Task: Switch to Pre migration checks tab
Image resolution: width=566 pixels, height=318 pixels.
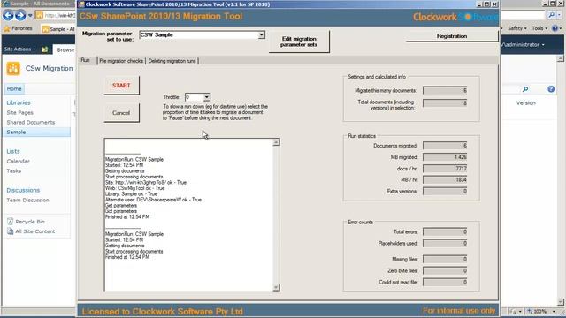Action: click(x=121, y=61)
